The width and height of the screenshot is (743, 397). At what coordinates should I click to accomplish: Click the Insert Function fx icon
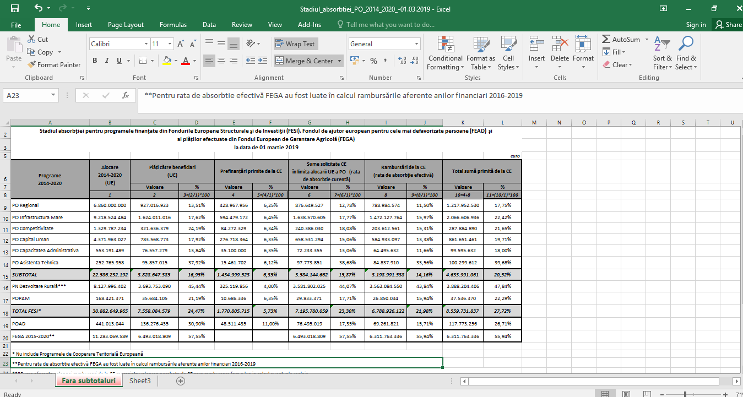pyautogui.click(x=126, y=95)
